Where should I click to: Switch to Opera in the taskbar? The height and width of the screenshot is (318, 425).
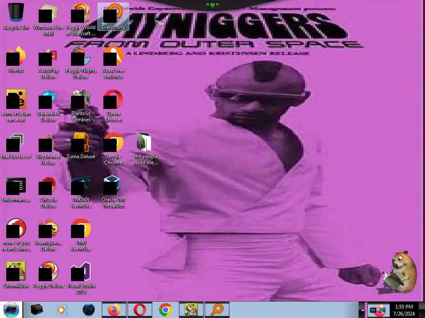pyautogui.click(x=139, y=310)
